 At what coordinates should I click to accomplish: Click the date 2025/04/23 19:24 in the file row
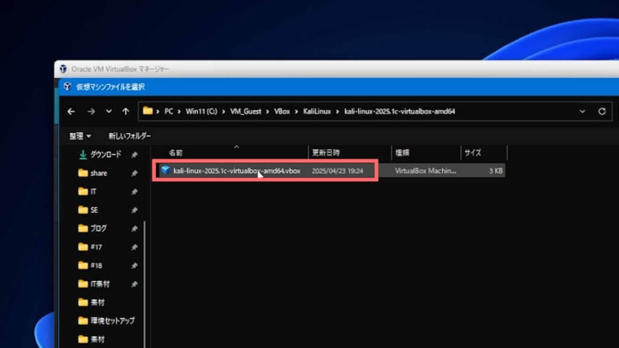click(337, 171)
